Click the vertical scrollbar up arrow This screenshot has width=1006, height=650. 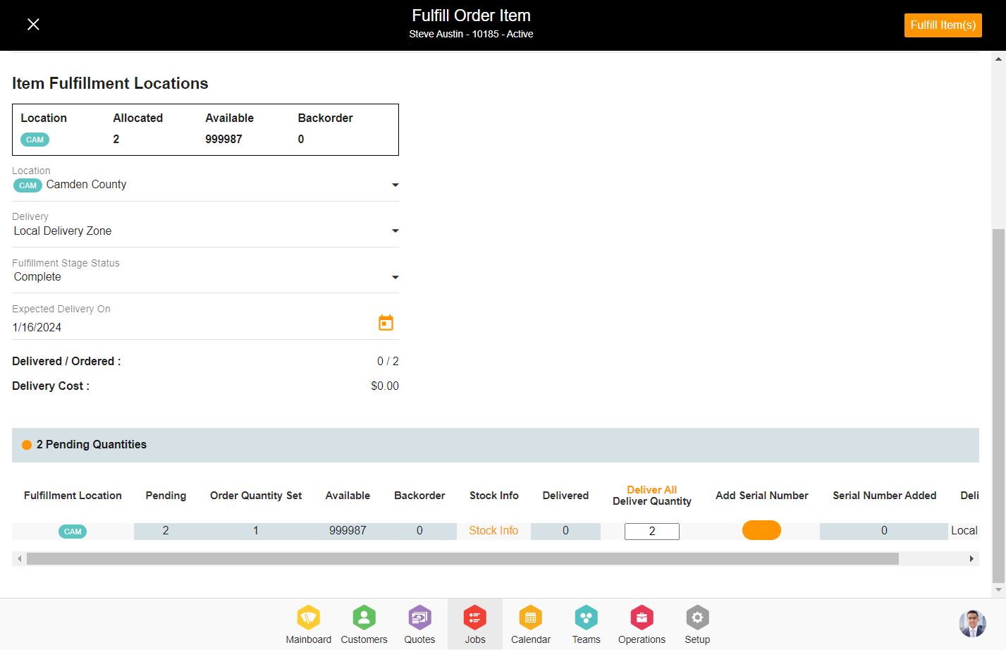pyautogui.click(x=998, y=59)
